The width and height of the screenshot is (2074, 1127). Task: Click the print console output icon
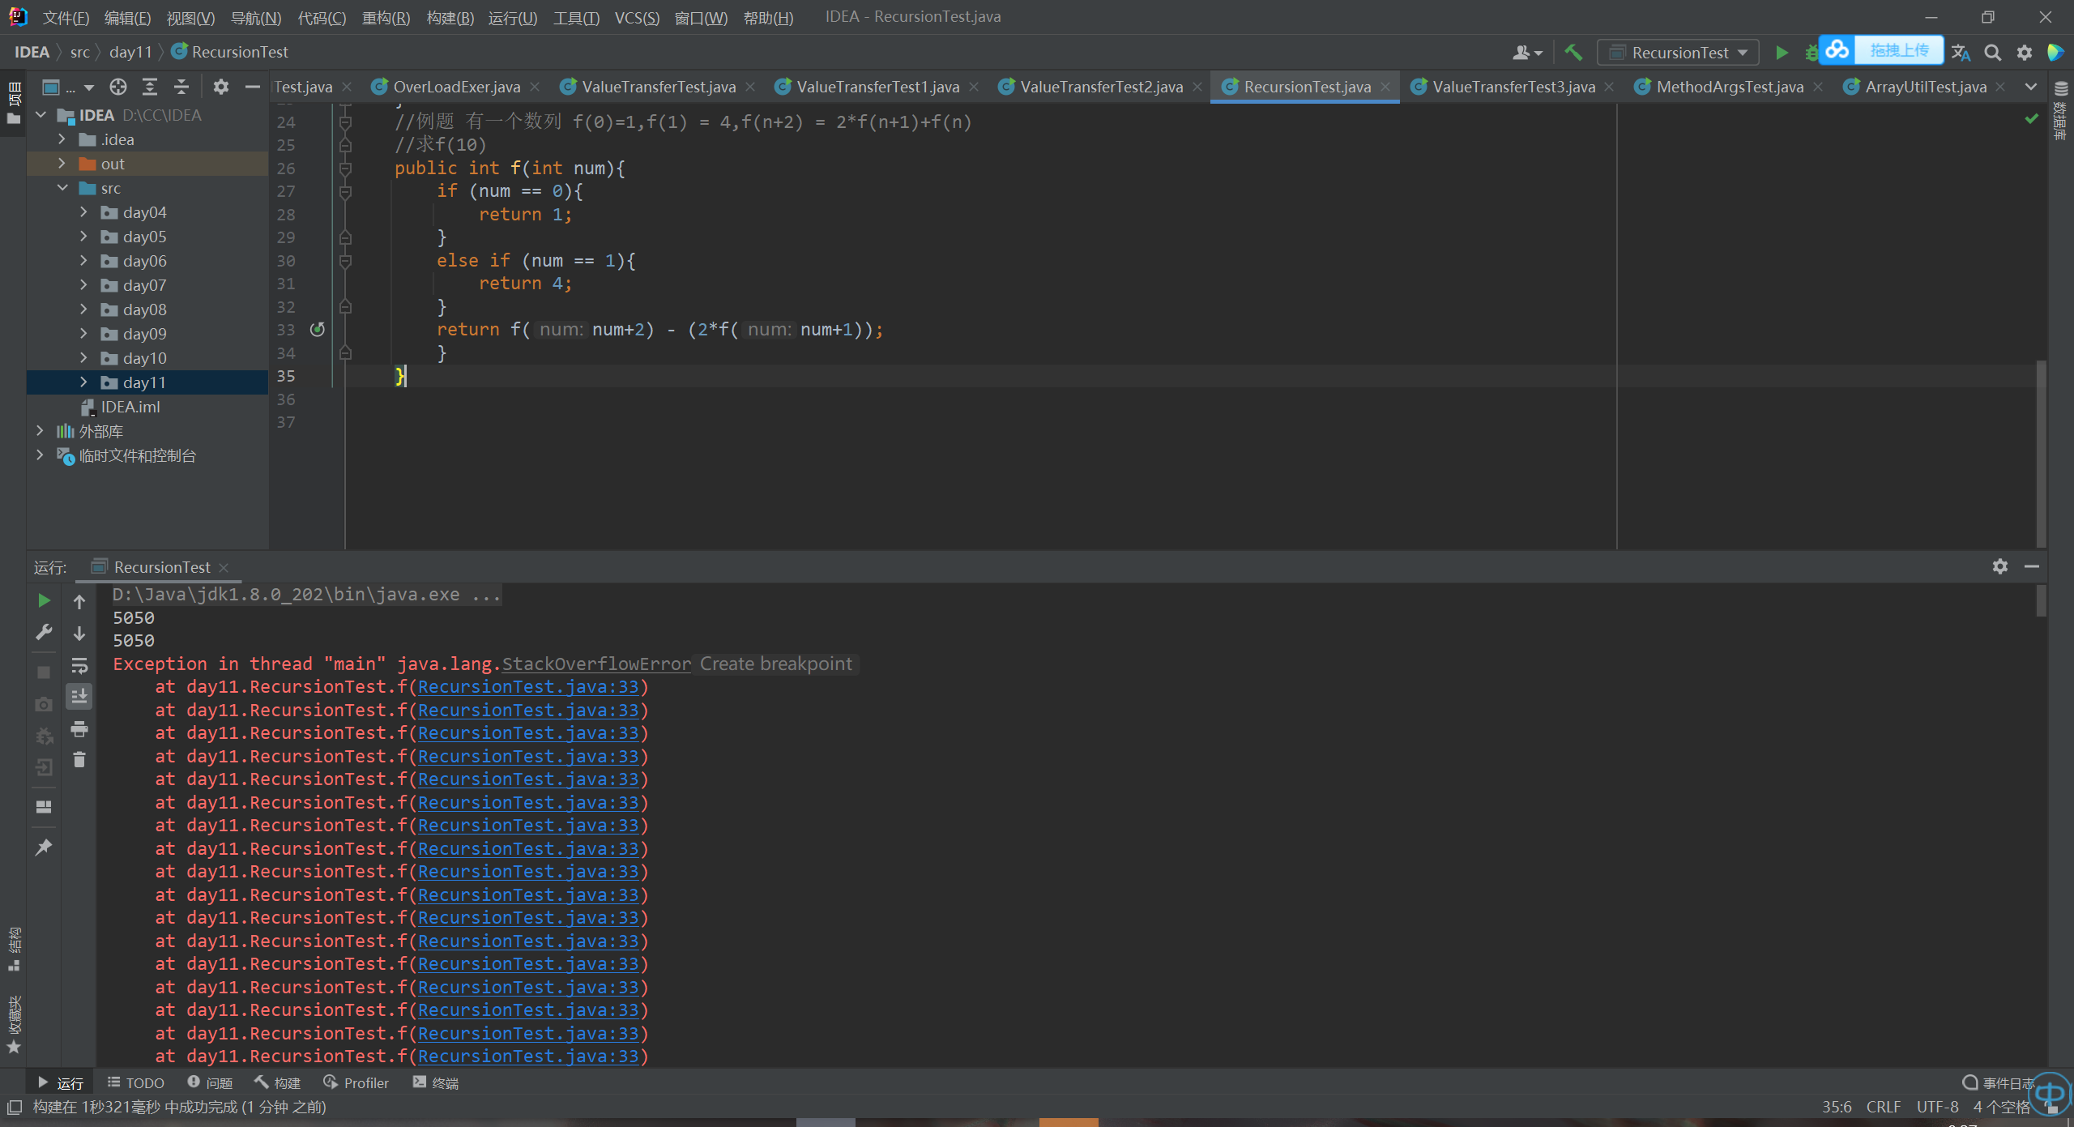click(79, 729)
